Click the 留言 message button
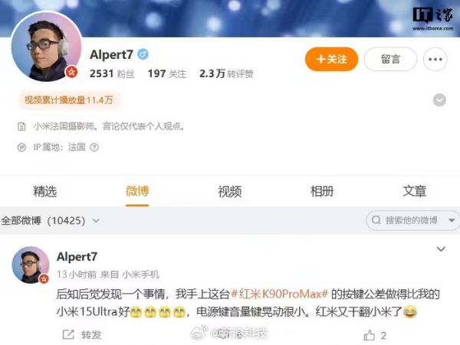The width and height of the screenshot is (460, 345). (x=390, y=59)
